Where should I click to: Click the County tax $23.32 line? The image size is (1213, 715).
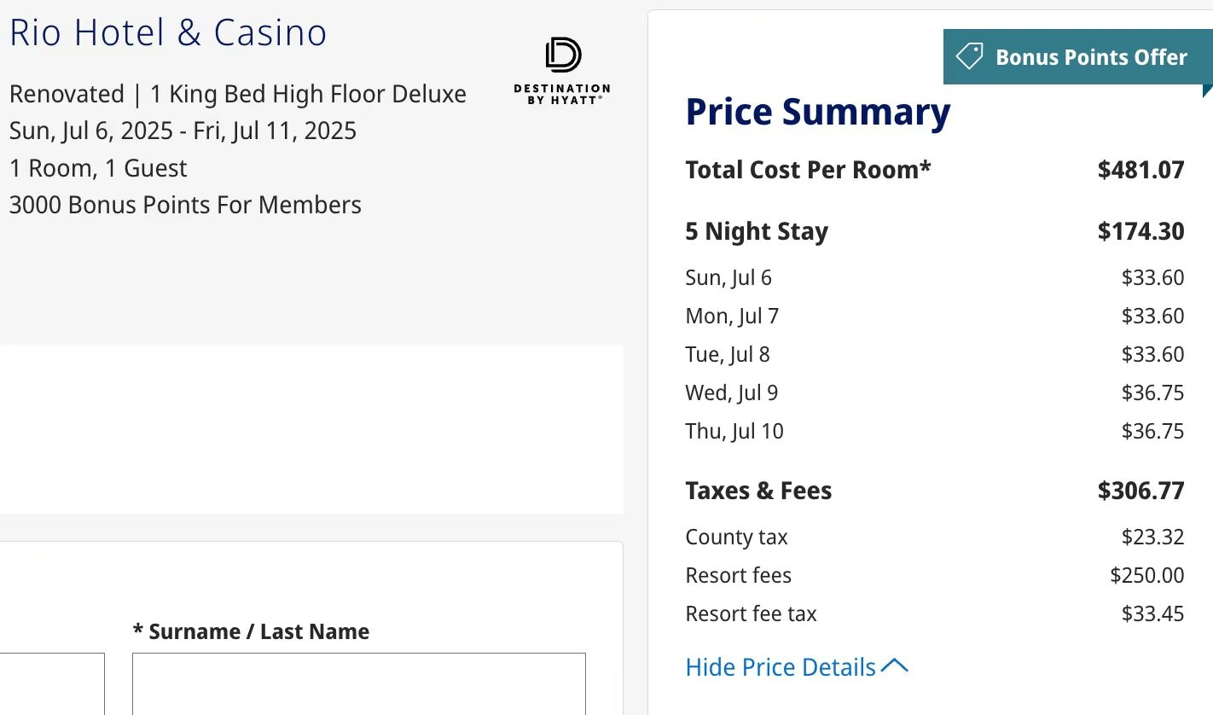[935, 537]
